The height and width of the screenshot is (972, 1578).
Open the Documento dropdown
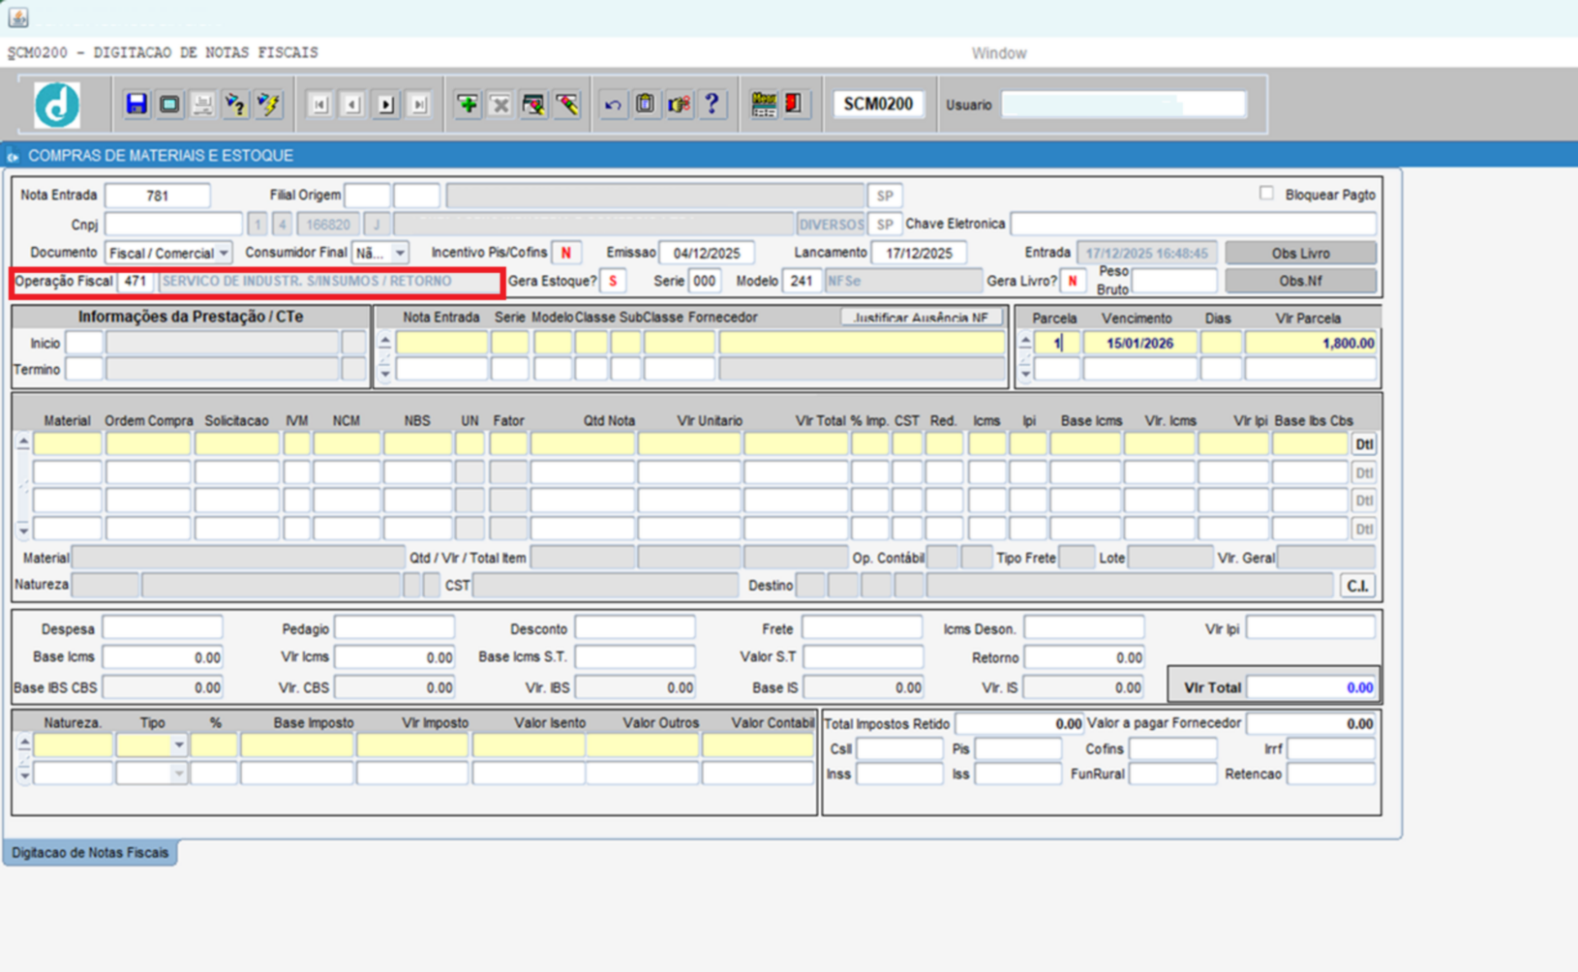(224, 254)
